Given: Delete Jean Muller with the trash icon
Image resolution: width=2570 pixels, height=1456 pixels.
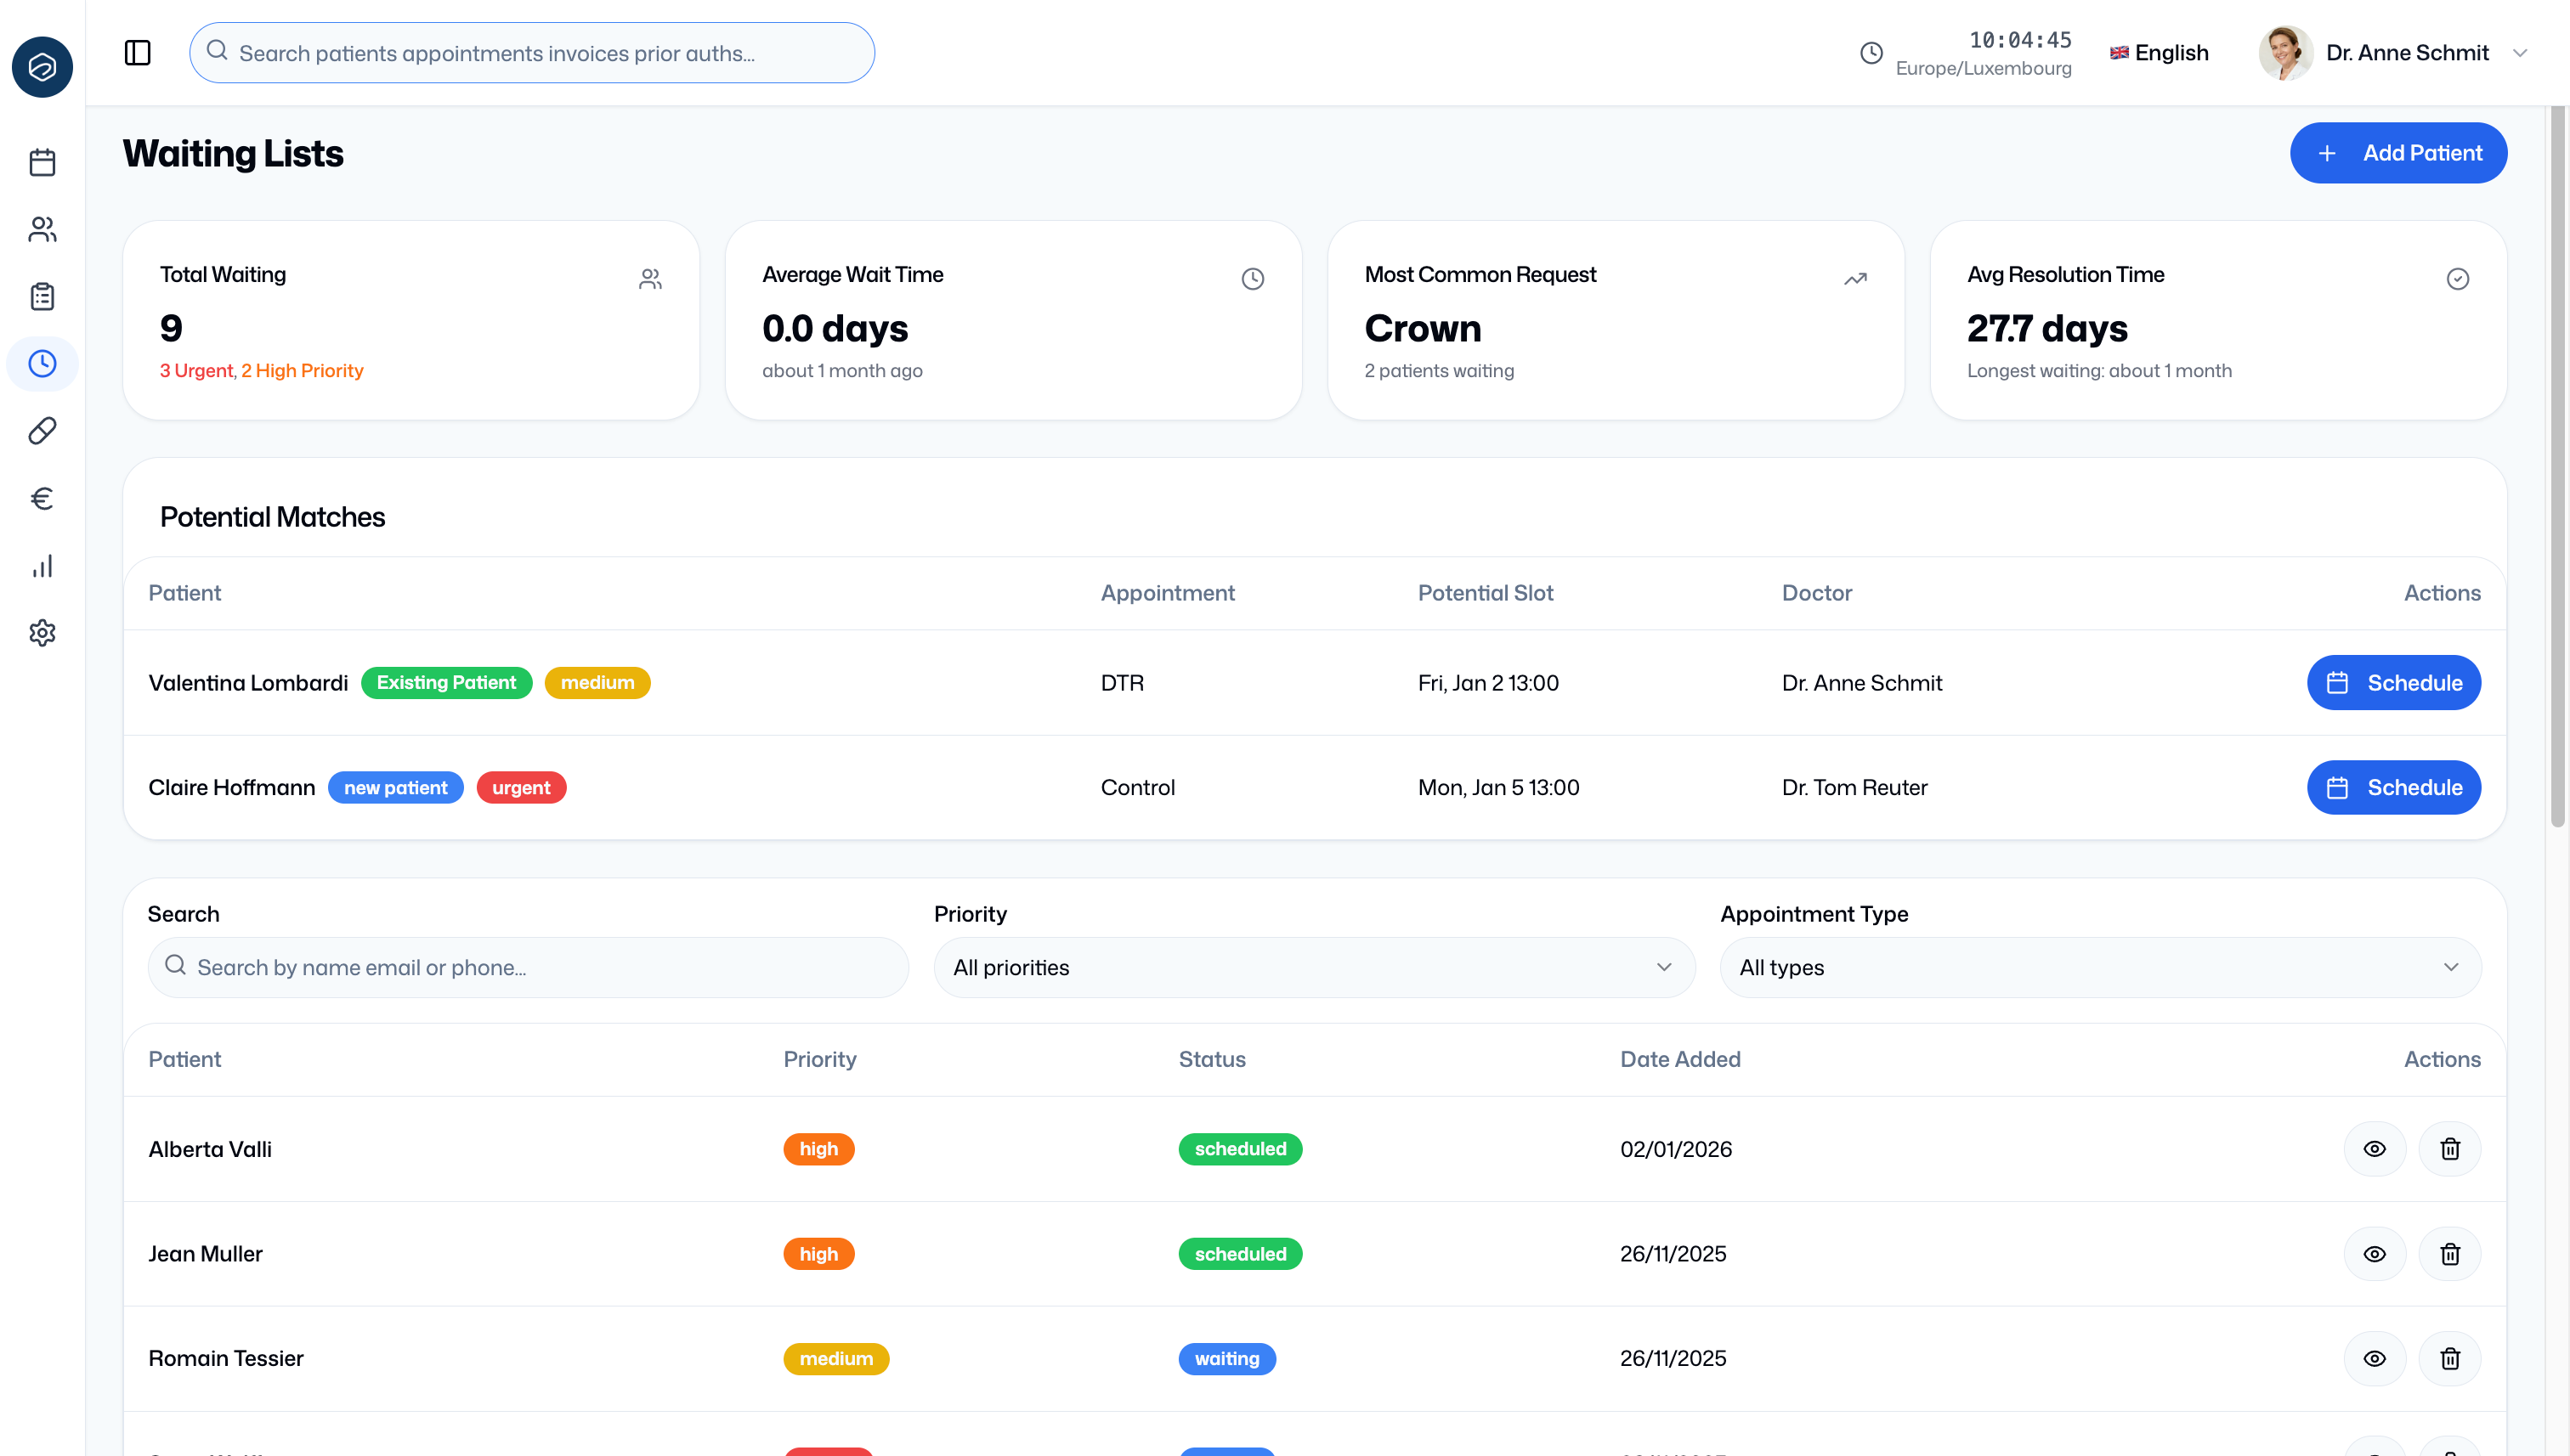Looking at the screenshot, I should [x=2449, y=1253].
